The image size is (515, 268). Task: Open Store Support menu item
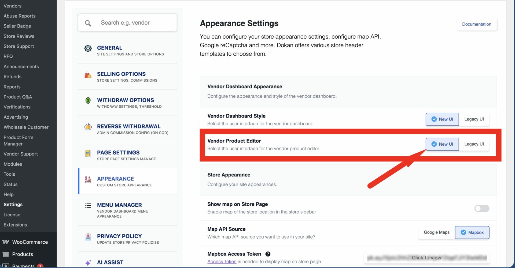(x=19, y=46)
